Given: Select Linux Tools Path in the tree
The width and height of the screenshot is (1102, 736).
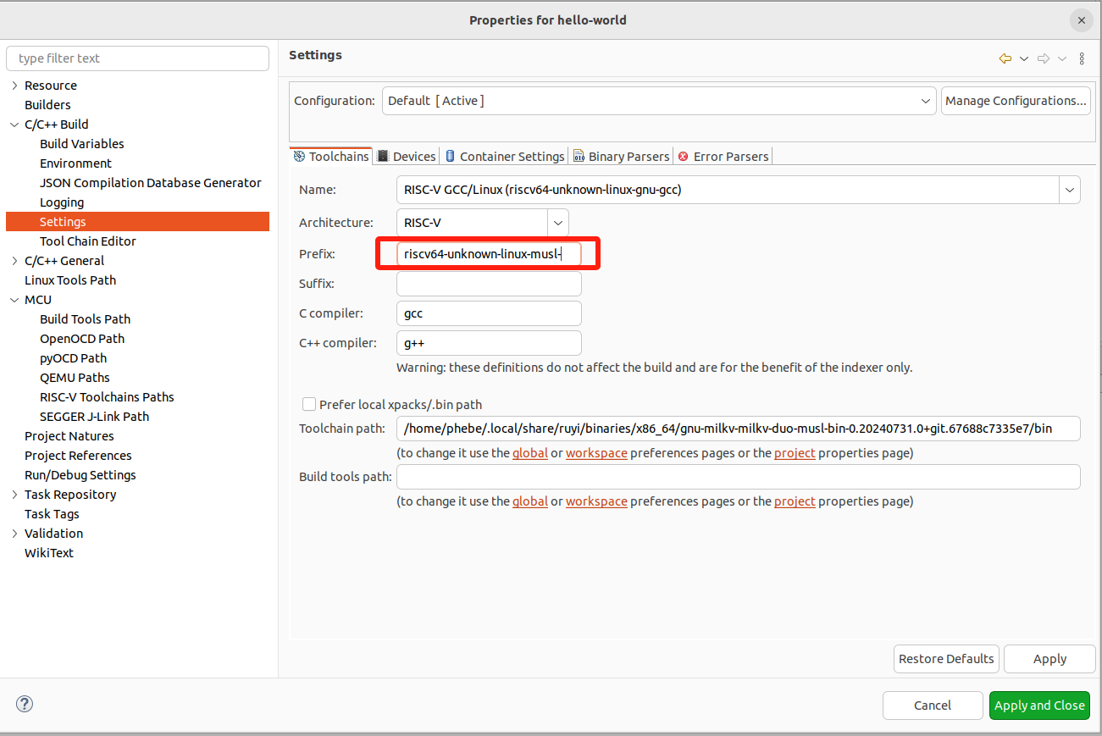Looking at the screenshot, I should [x=70, y=280].
